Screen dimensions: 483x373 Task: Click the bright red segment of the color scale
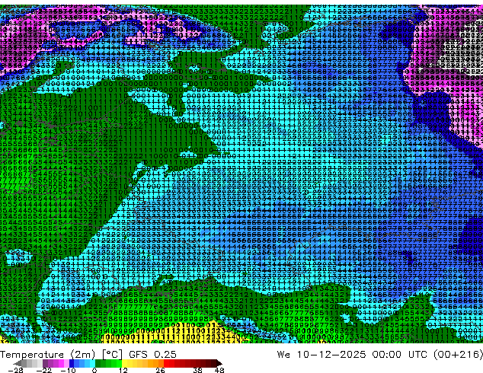(x=166, y=363)
